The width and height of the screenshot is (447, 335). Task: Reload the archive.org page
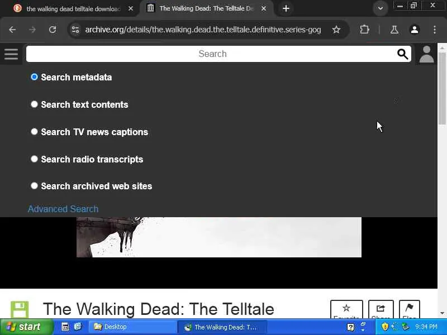tap(53, 30)
